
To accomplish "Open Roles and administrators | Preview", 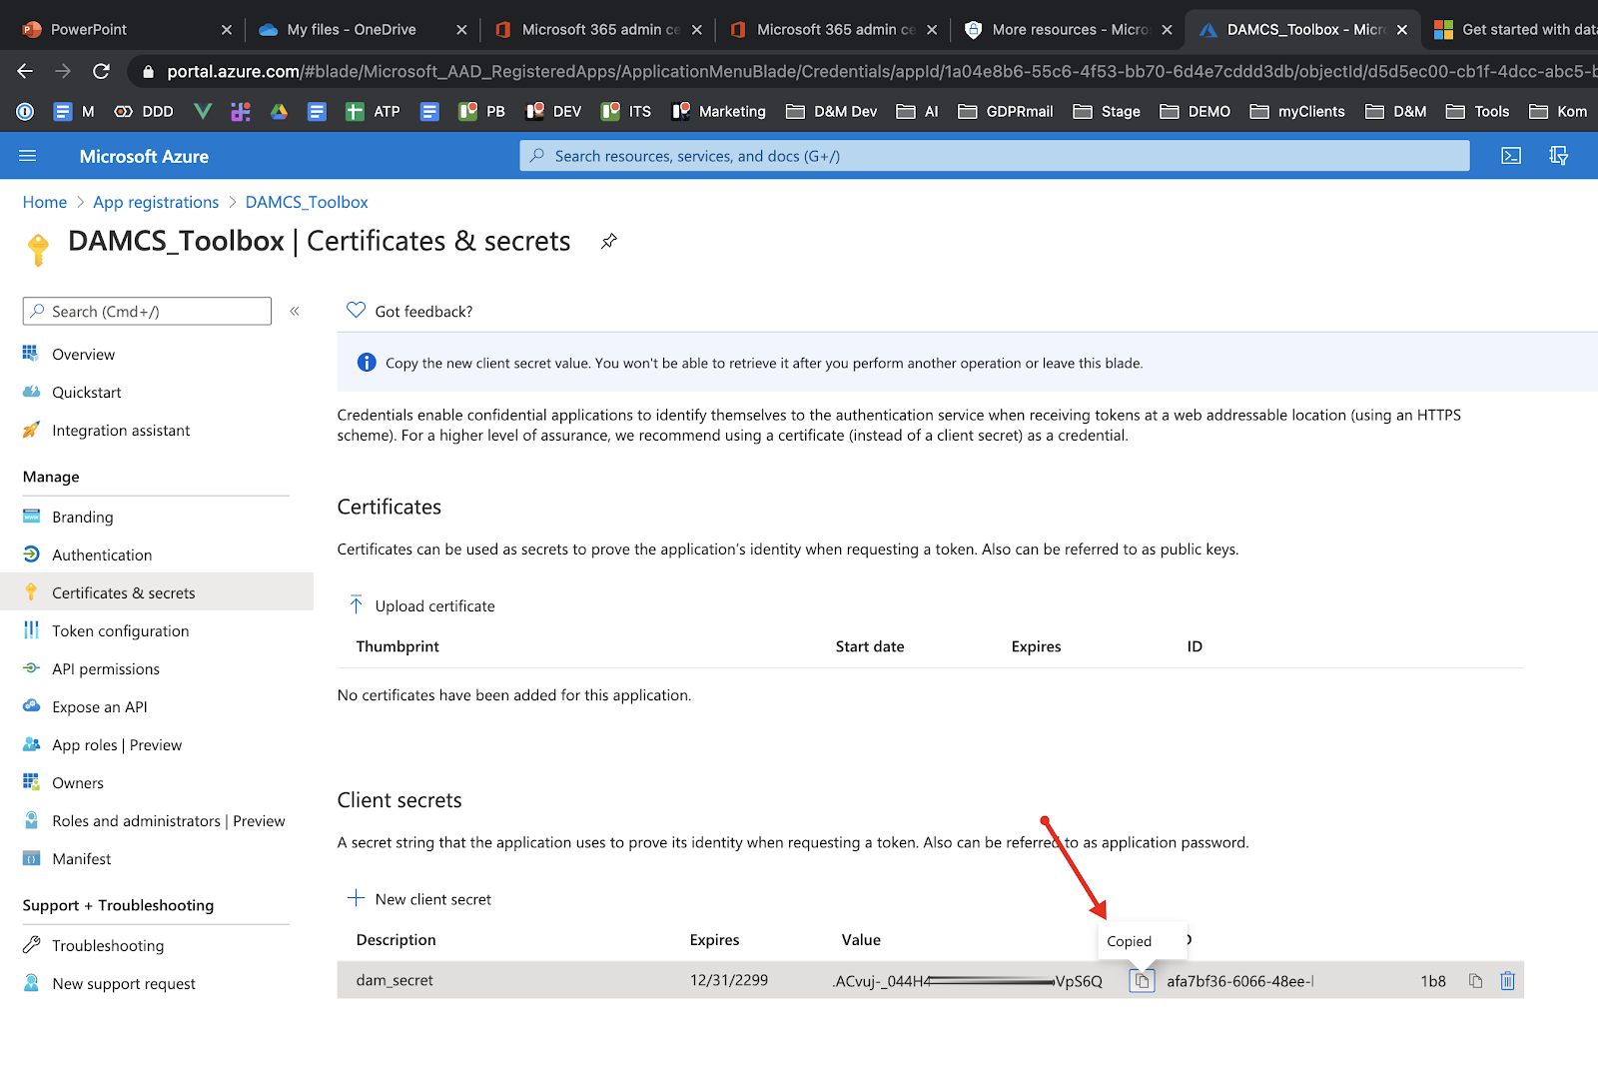I will pyautogui.click(x=169, y=821).
